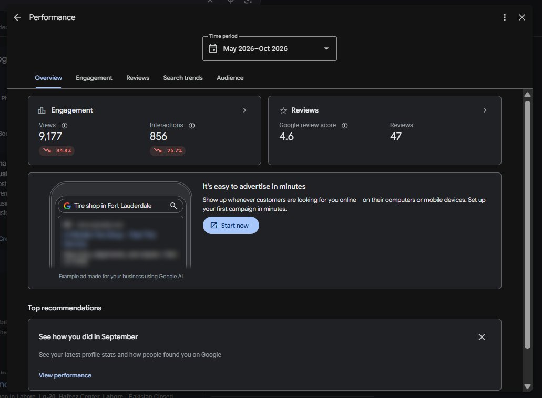This screenshot has width=542, height=398.
Task: Click the Engagement card title
Action: [x=72, y=110]
